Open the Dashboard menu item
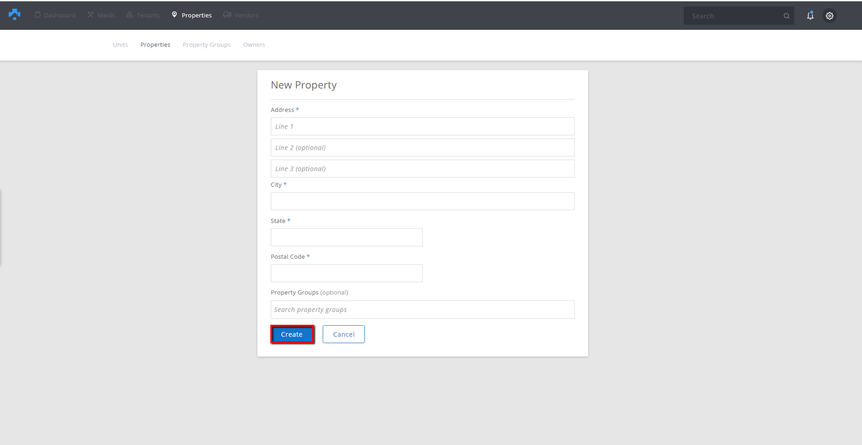 [60, 15]
